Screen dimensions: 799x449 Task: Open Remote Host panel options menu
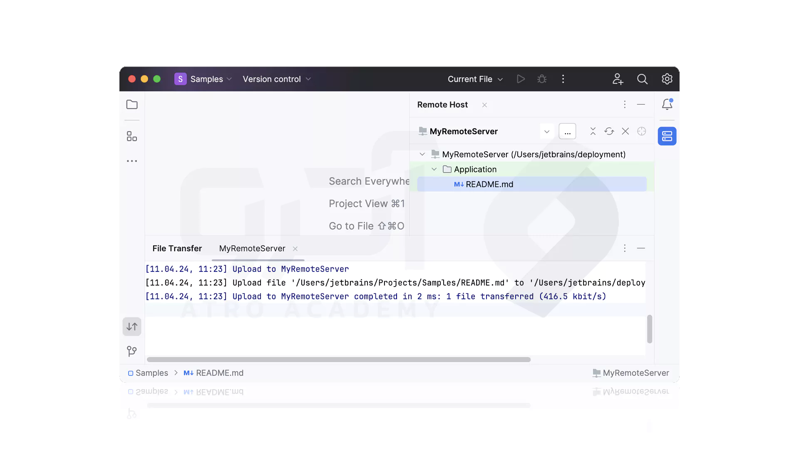pyautogui.click(x=625, y=104)
